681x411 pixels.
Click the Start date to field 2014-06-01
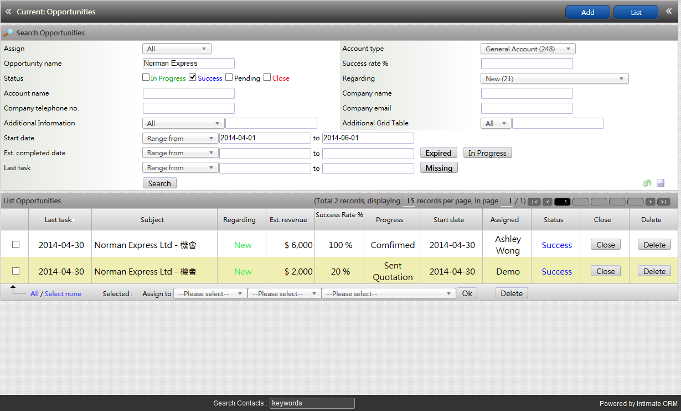tap(368, 138)
